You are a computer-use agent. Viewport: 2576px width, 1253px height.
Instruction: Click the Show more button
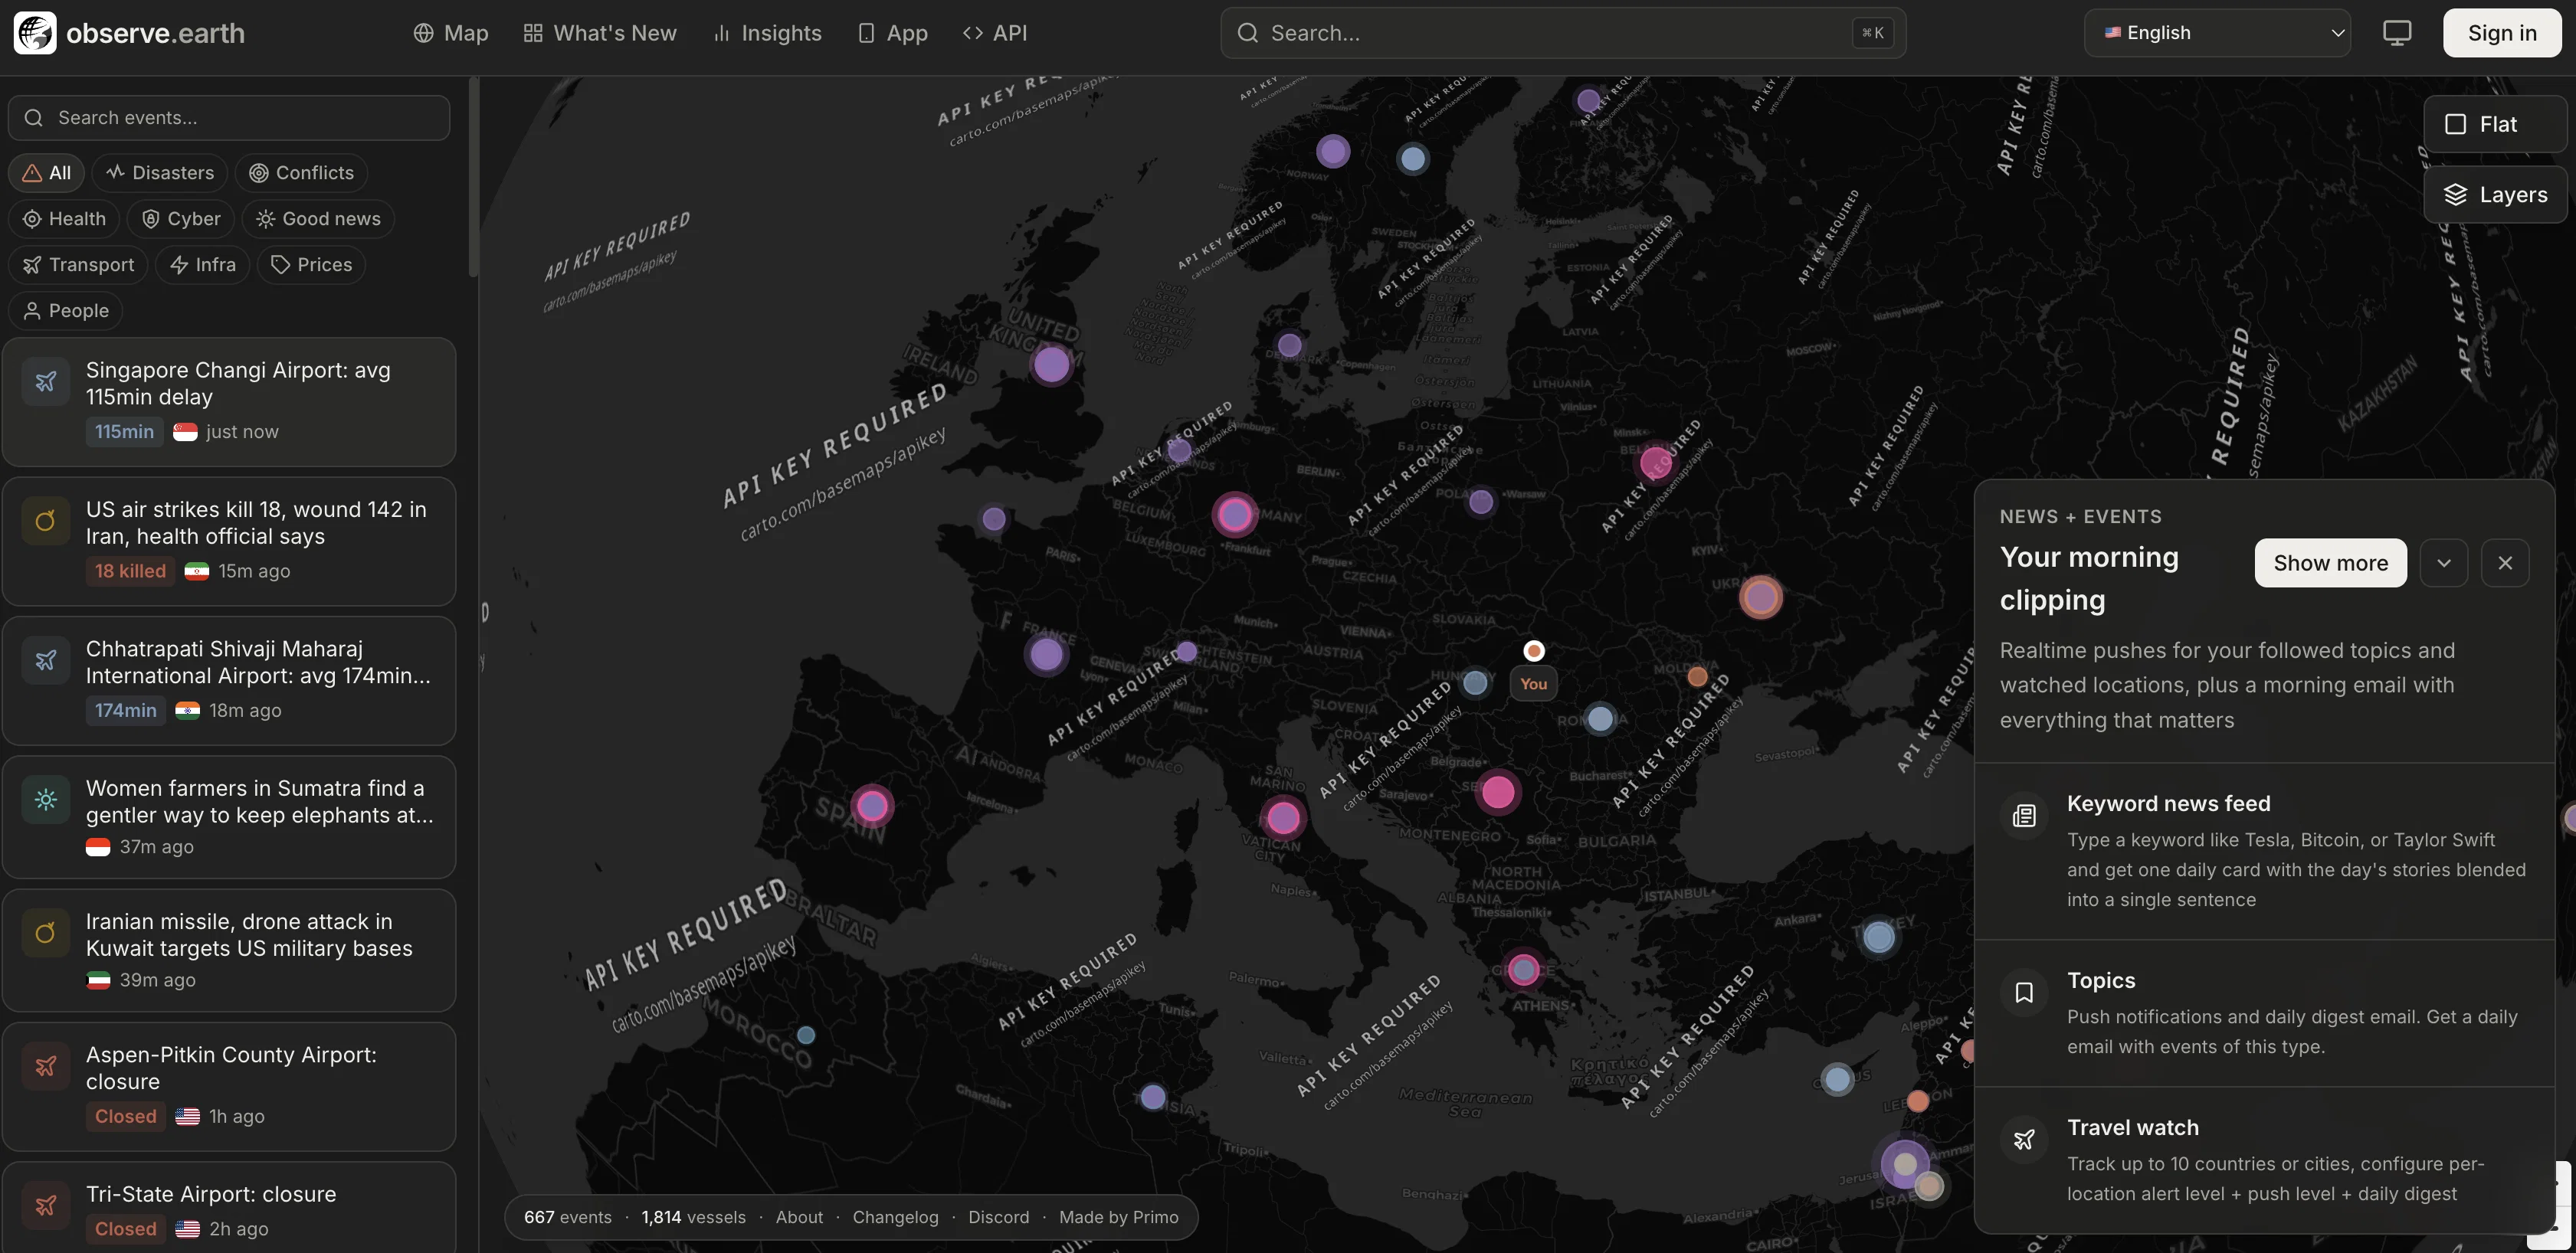(x=2330, y=564)
